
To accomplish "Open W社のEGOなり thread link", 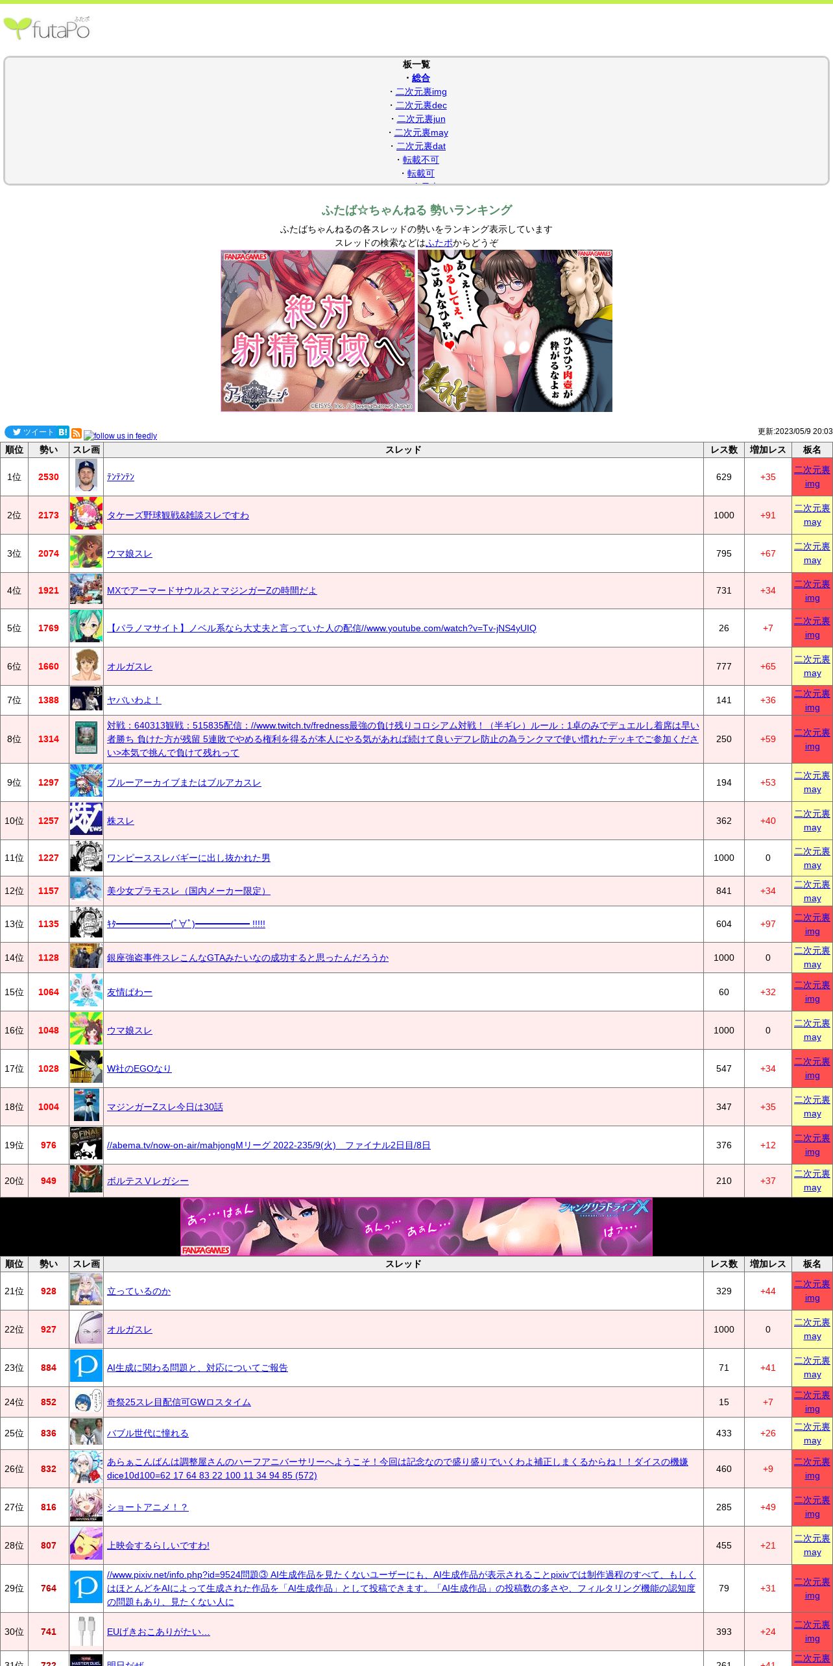I will [139, 1068].
